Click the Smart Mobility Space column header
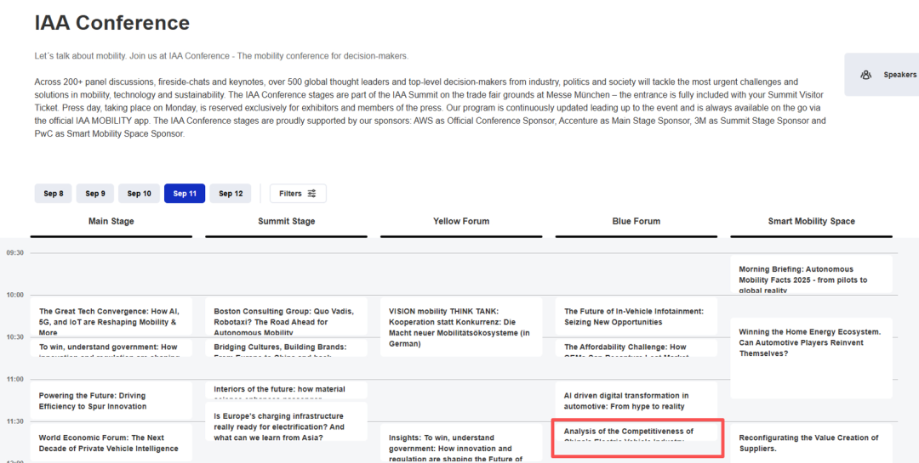This screenshot has width=919, height=463. 812,221
